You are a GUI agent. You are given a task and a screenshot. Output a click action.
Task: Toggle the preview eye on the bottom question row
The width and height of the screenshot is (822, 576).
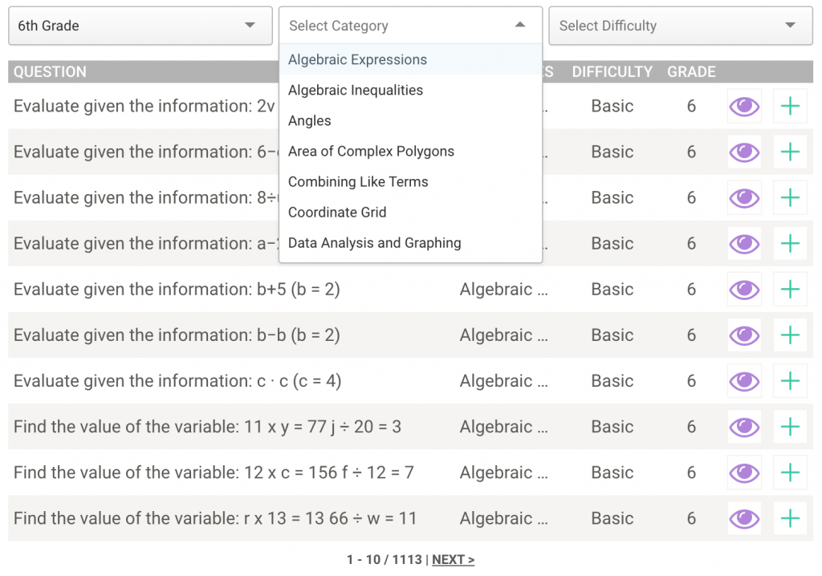coord(743,518)
